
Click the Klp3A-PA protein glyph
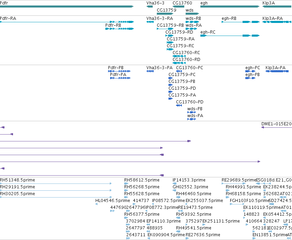277,71
